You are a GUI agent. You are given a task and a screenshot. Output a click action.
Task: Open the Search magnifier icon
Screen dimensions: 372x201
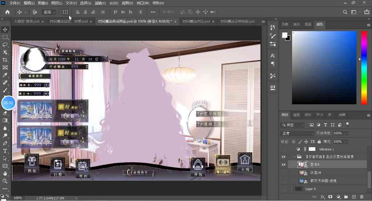click(345, 12)
